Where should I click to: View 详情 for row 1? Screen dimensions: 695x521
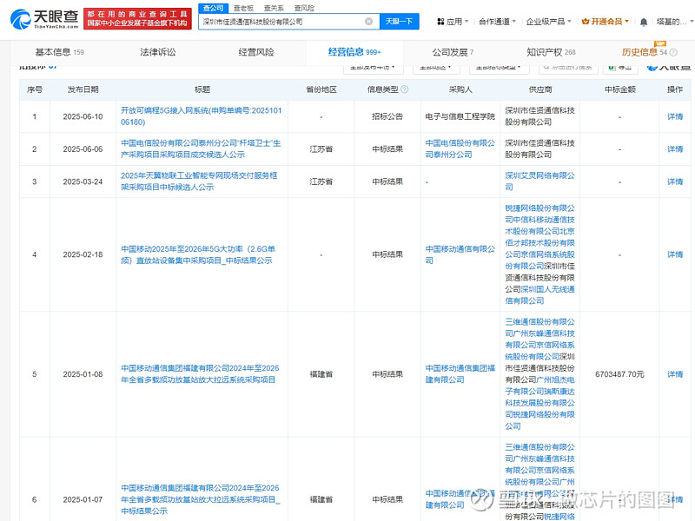tap(675, 116)
